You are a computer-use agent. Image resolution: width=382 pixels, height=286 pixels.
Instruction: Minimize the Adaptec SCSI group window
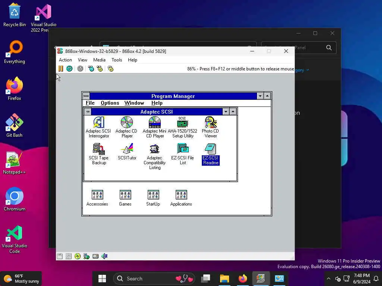coord(226,112)
